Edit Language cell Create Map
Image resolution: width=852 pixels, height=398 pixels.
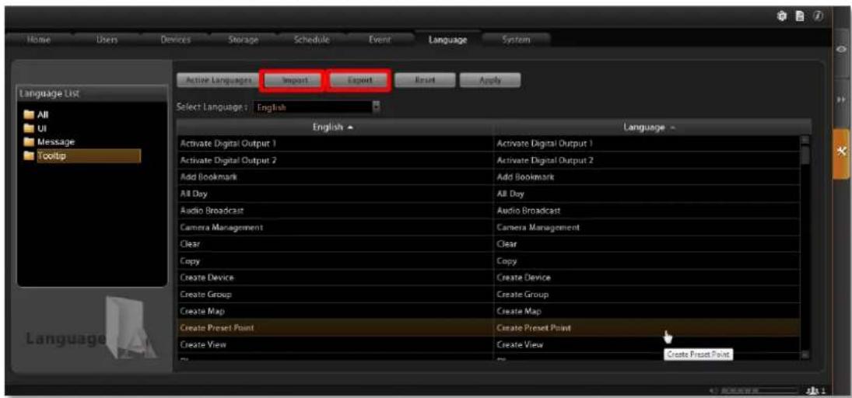647,311
